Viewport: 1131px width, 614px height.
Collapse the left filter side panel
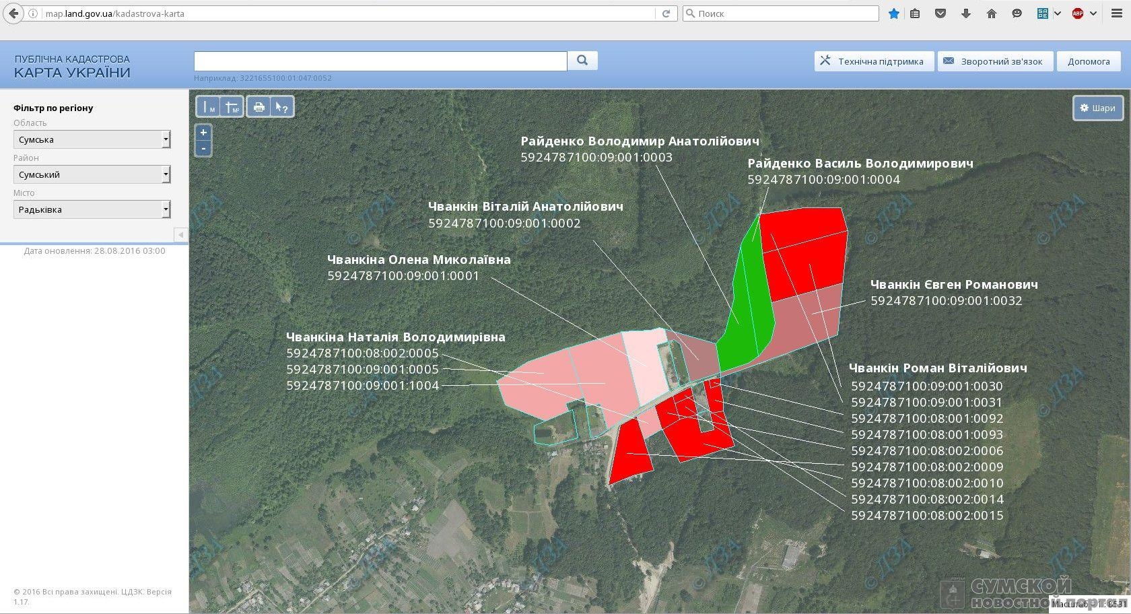(180, 234)
